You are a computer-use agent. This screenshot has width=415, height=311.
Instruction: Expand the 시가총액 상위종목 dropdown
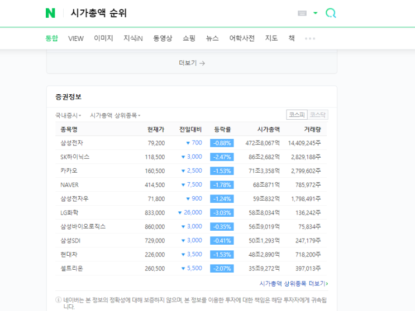[115, 115]
